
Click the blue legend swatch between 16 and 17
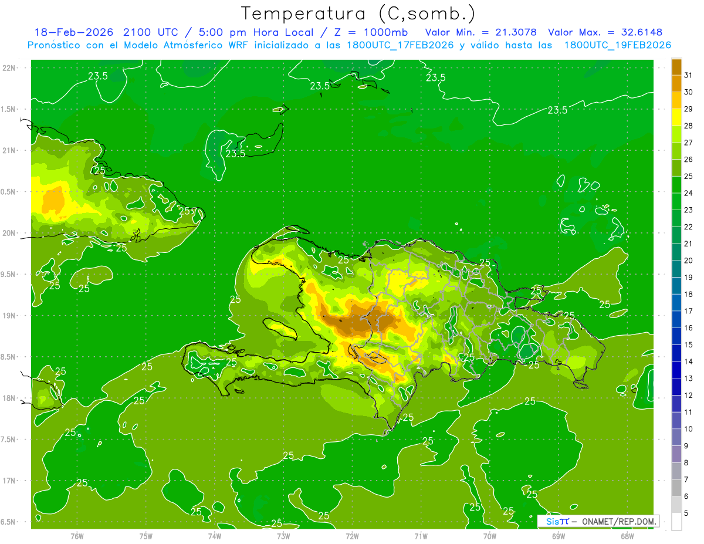pyautogui.click(x=676, y=319)
